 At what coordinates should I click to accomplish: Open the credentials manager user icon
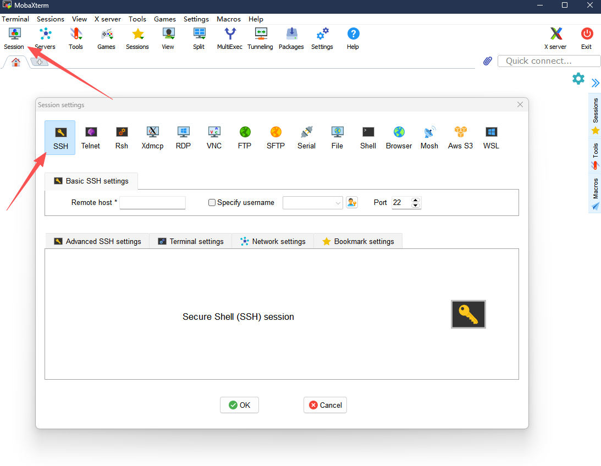[x=352, y=202]
